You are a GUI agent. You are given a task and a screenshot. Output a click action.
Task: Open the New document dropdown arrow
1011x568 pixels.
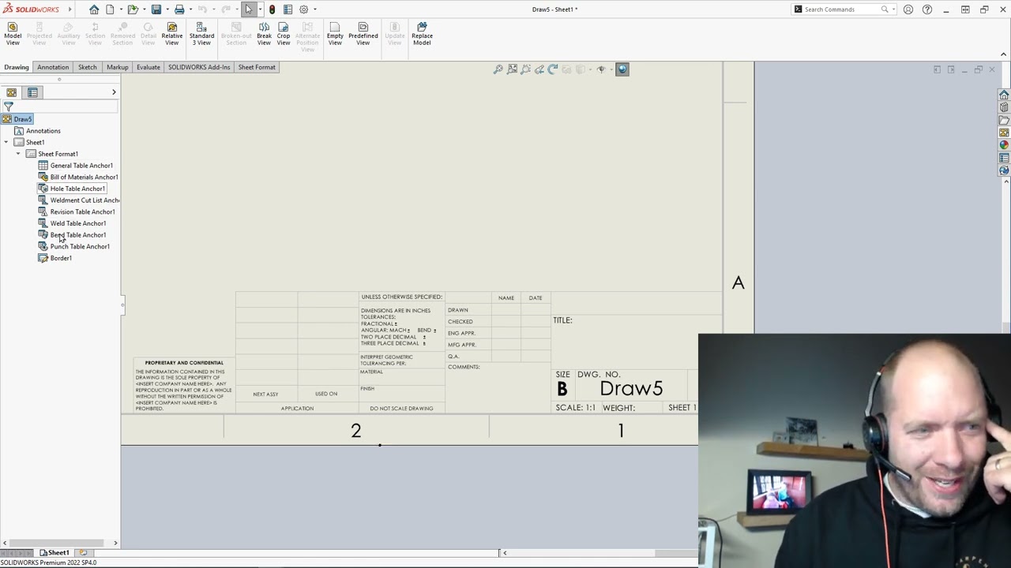pyautogui.click(x=120, y=9)
